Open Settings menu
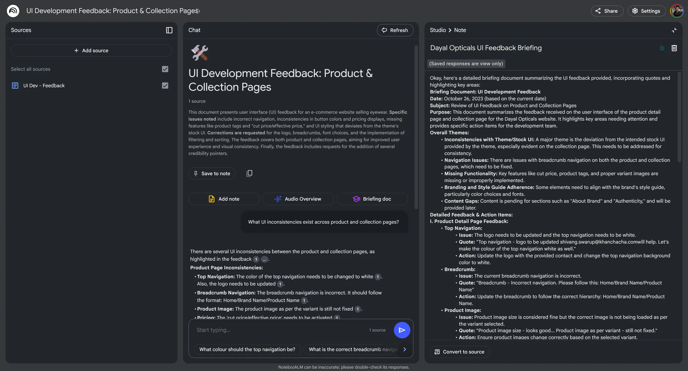688x371 pixels. coord(646,11)
